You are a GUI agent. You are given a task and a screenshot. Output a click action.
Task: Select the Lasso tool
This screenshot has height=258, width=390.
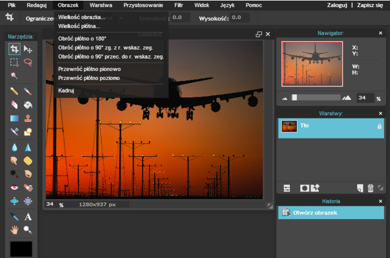coord(28,62)
